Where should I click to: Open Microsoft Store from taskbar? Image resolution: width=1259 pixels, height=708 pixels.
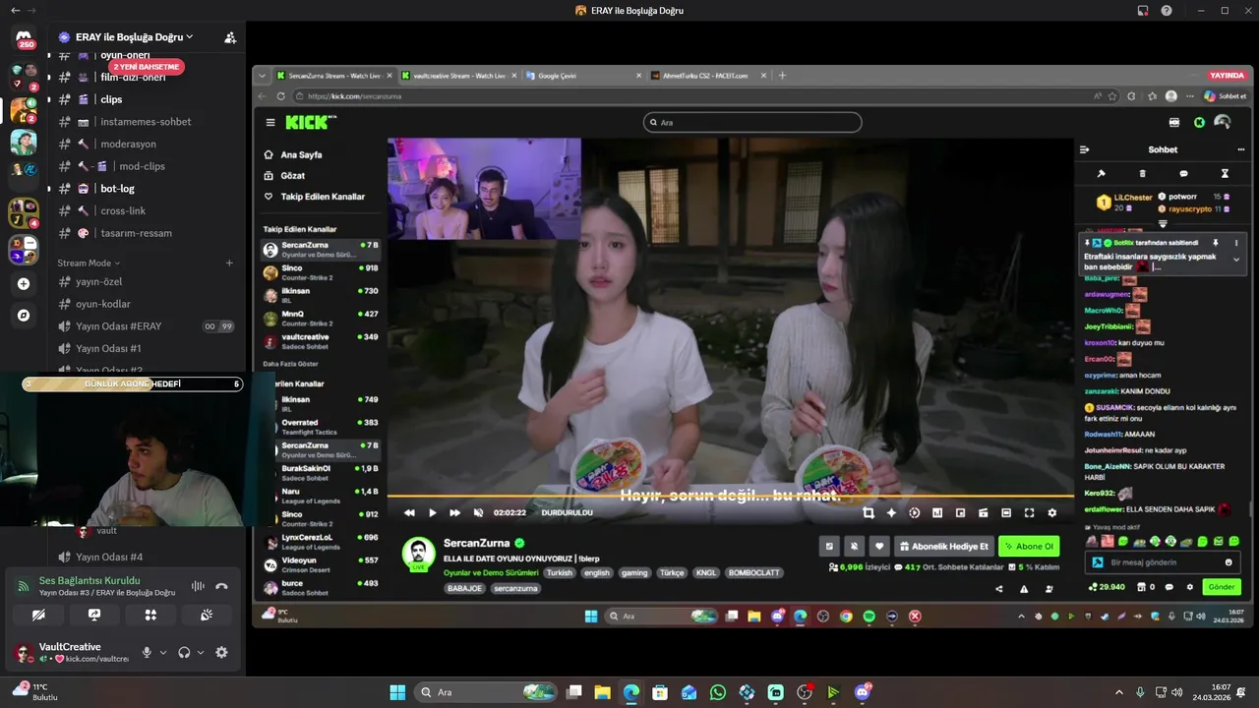click(660, 692)
